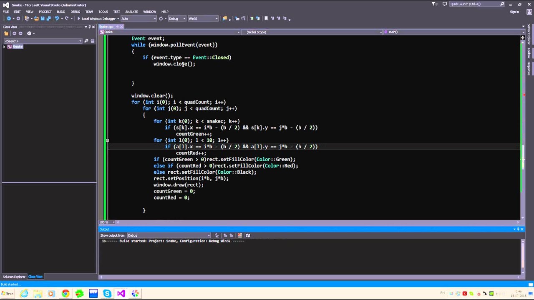The width and height of the screenshot is (534, 300).
Task: Click the Class View search magnifier
Action: pos(86,41)
